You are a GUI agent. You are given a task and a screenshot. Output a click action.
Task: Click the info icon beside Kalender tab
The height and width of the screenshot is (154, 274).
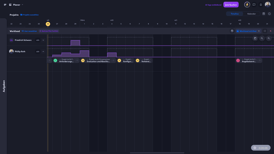point(269,14)
